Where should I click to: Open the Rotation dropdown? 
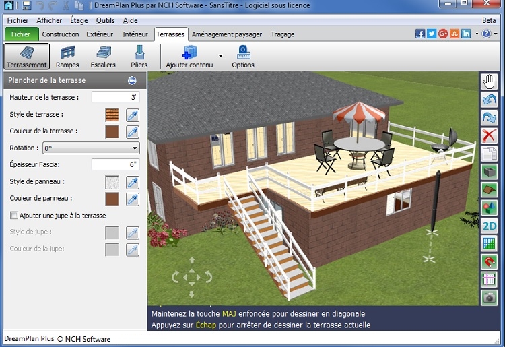coord(91,148)
